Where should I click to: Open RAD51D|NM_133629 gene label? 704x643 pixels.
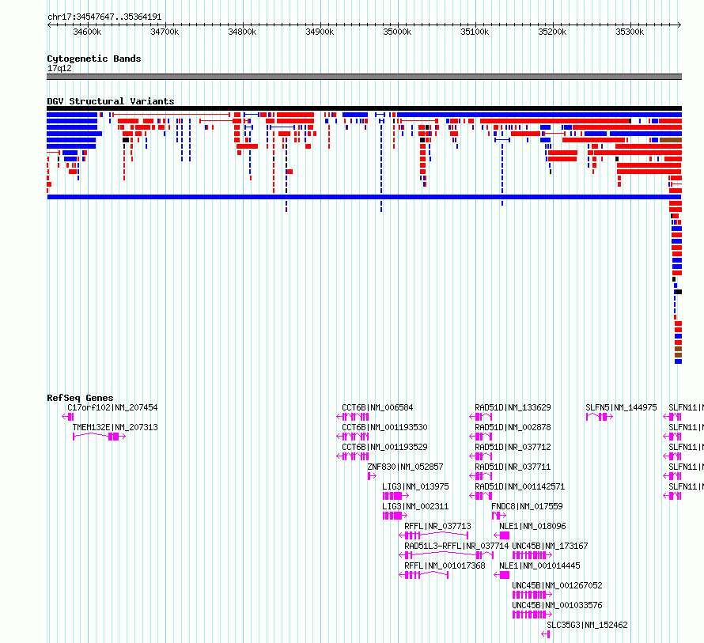pos(513,408)
